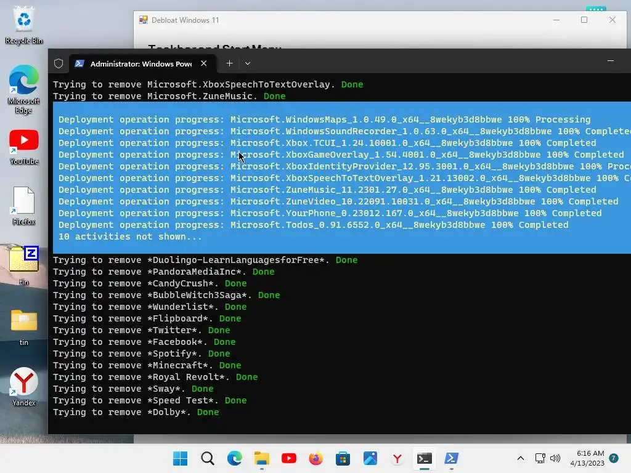The image size is (631, 473).
Task: Click the Microsoft.Todos deployment progress line
Action: pyautogui.click(x=314, y=225)
